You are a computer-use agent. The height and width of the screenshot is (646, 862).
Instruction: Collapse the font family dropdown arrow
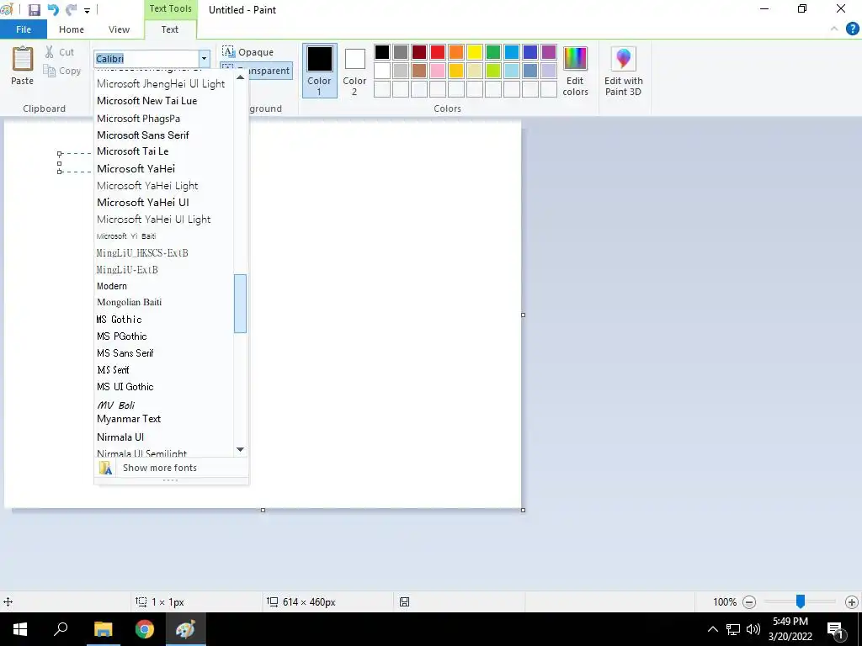(204, 59)
